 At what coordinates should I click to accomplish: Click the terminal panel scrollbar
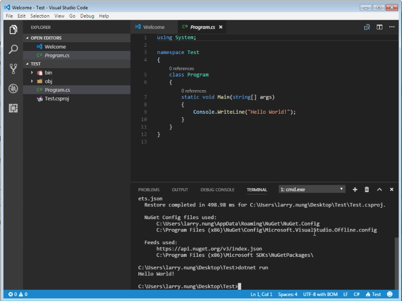click(396, 263)
